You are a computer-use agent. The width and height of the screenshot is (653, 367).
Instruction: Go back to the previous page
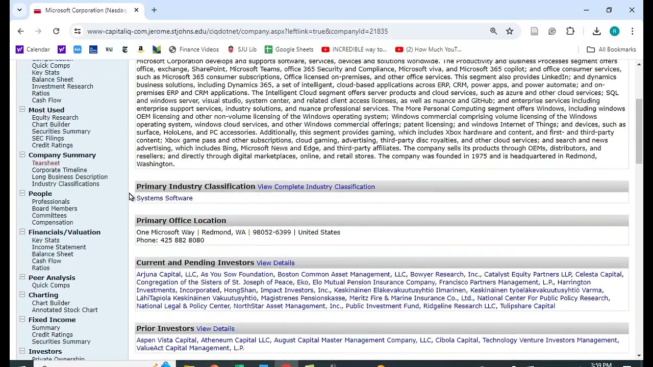point(20,31)
